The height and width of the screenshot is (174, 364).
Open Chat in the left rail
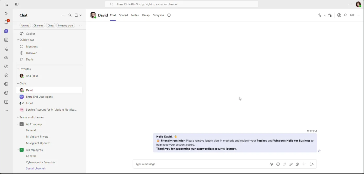click(6, 31)
